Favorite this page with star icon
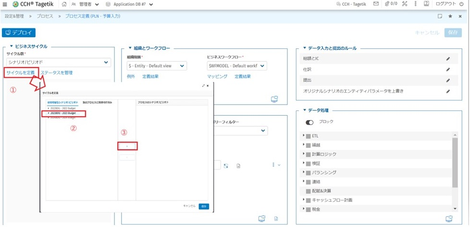The image size is (470, 227). click(450, 16)
